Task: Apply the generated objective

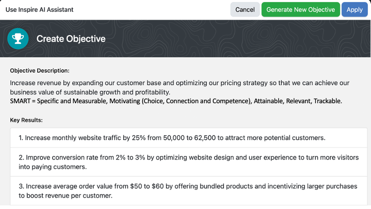Action: [x=355, y=10]
